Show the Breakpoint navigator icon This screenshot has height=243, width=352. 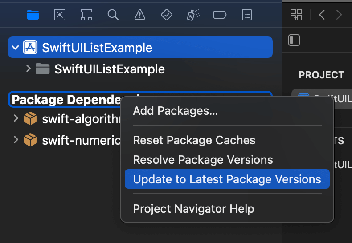point(220,15)
